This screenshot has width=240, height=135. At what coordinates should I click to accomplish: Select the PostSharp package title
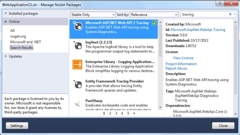pyautogui.click(x=94, y=101)
